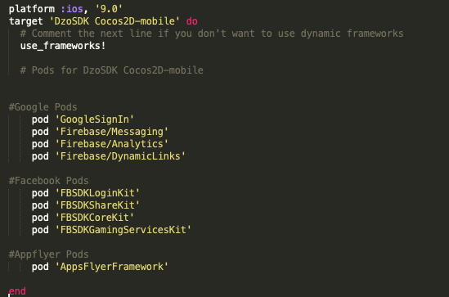449x297 pixels.
Task: Click the 'AppsFlyerFramework' pod string
Action: [x=111, y=267]
